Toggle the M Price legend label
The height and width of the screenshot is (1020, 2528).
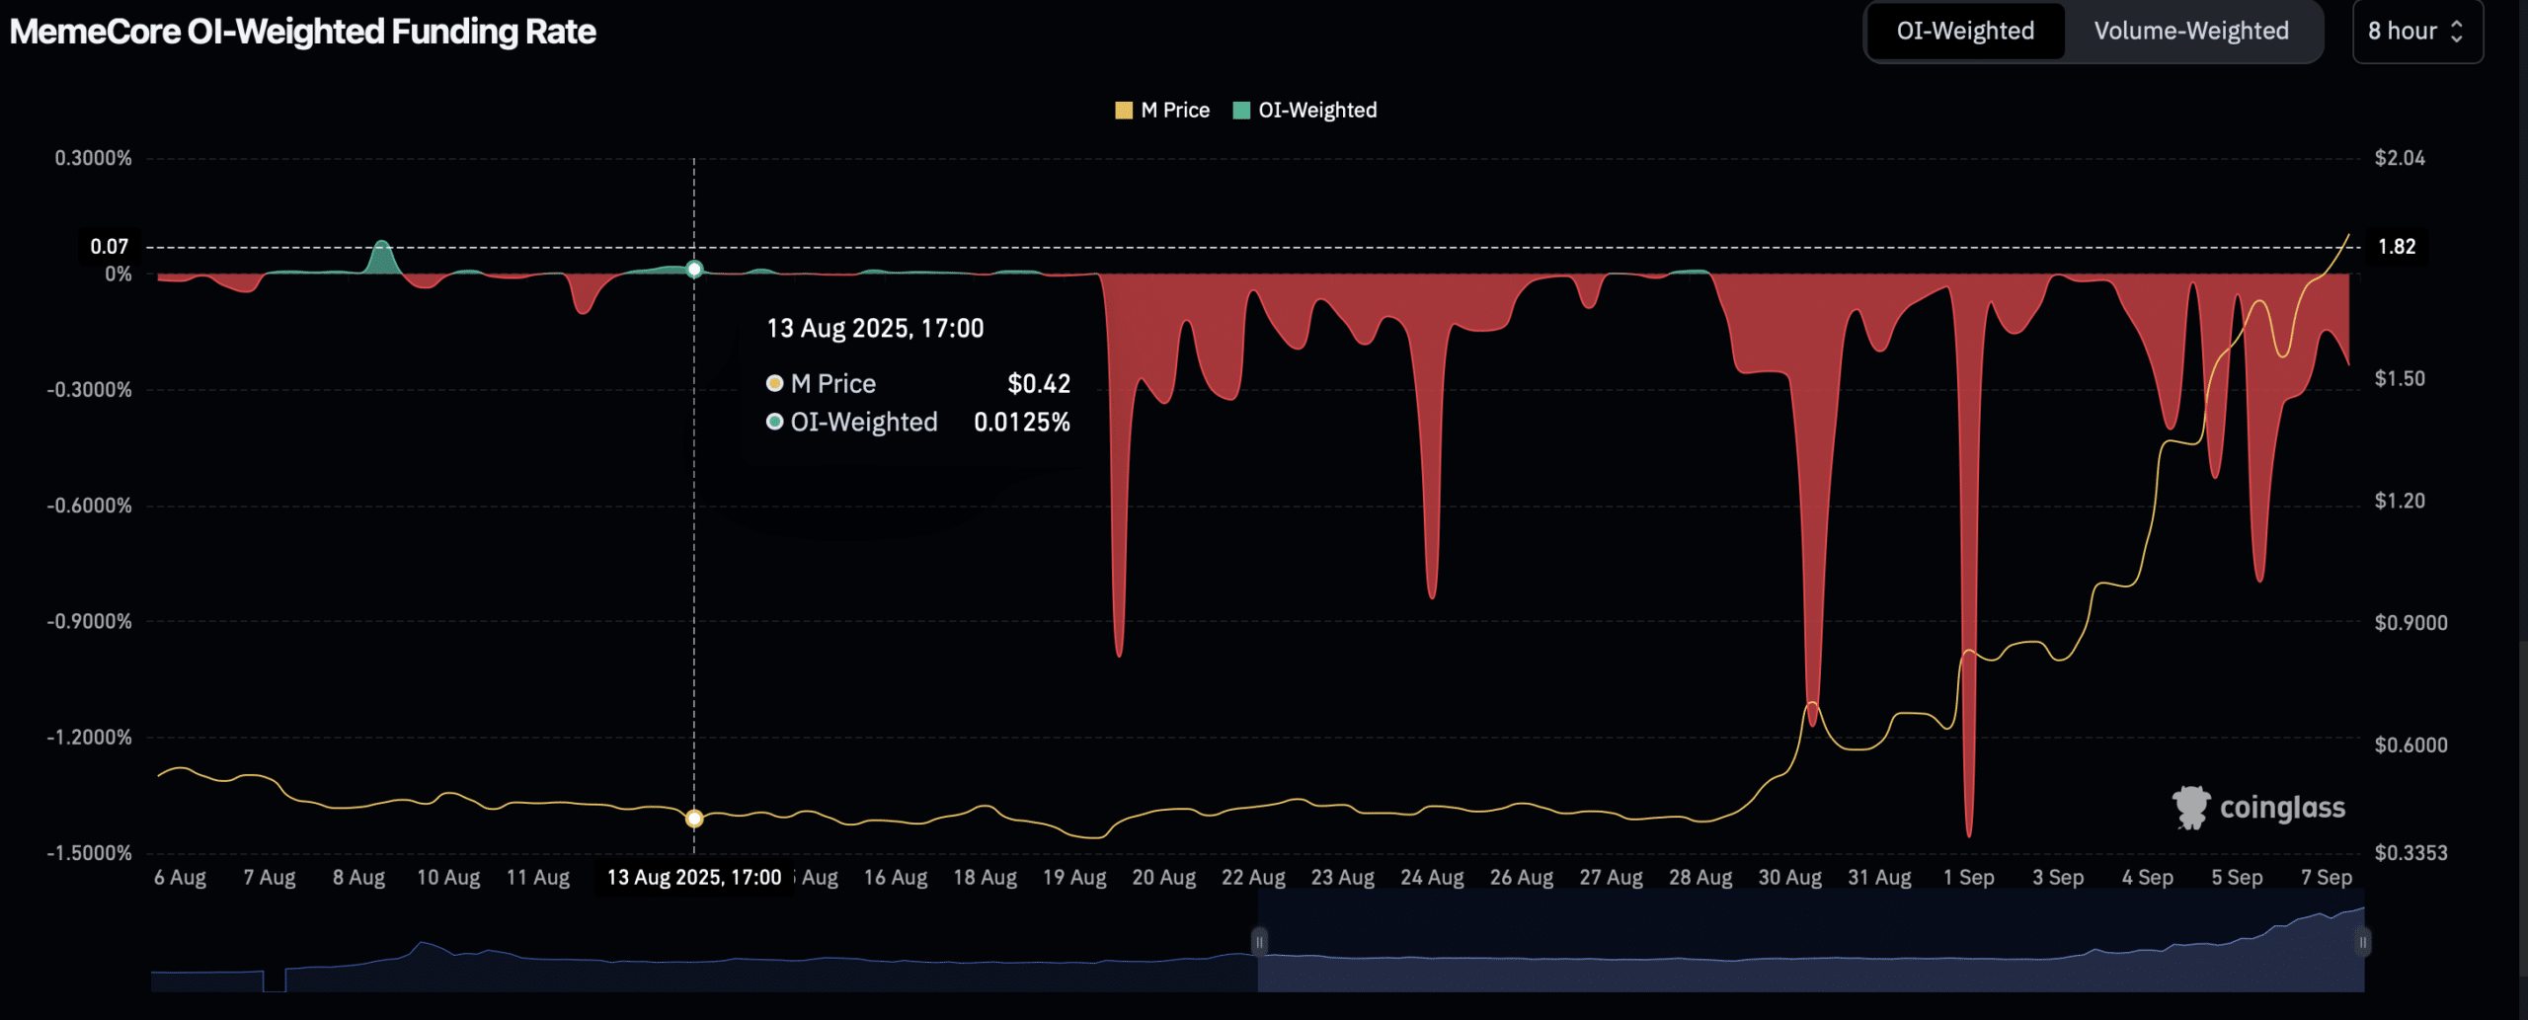[x=1174, y=111]
